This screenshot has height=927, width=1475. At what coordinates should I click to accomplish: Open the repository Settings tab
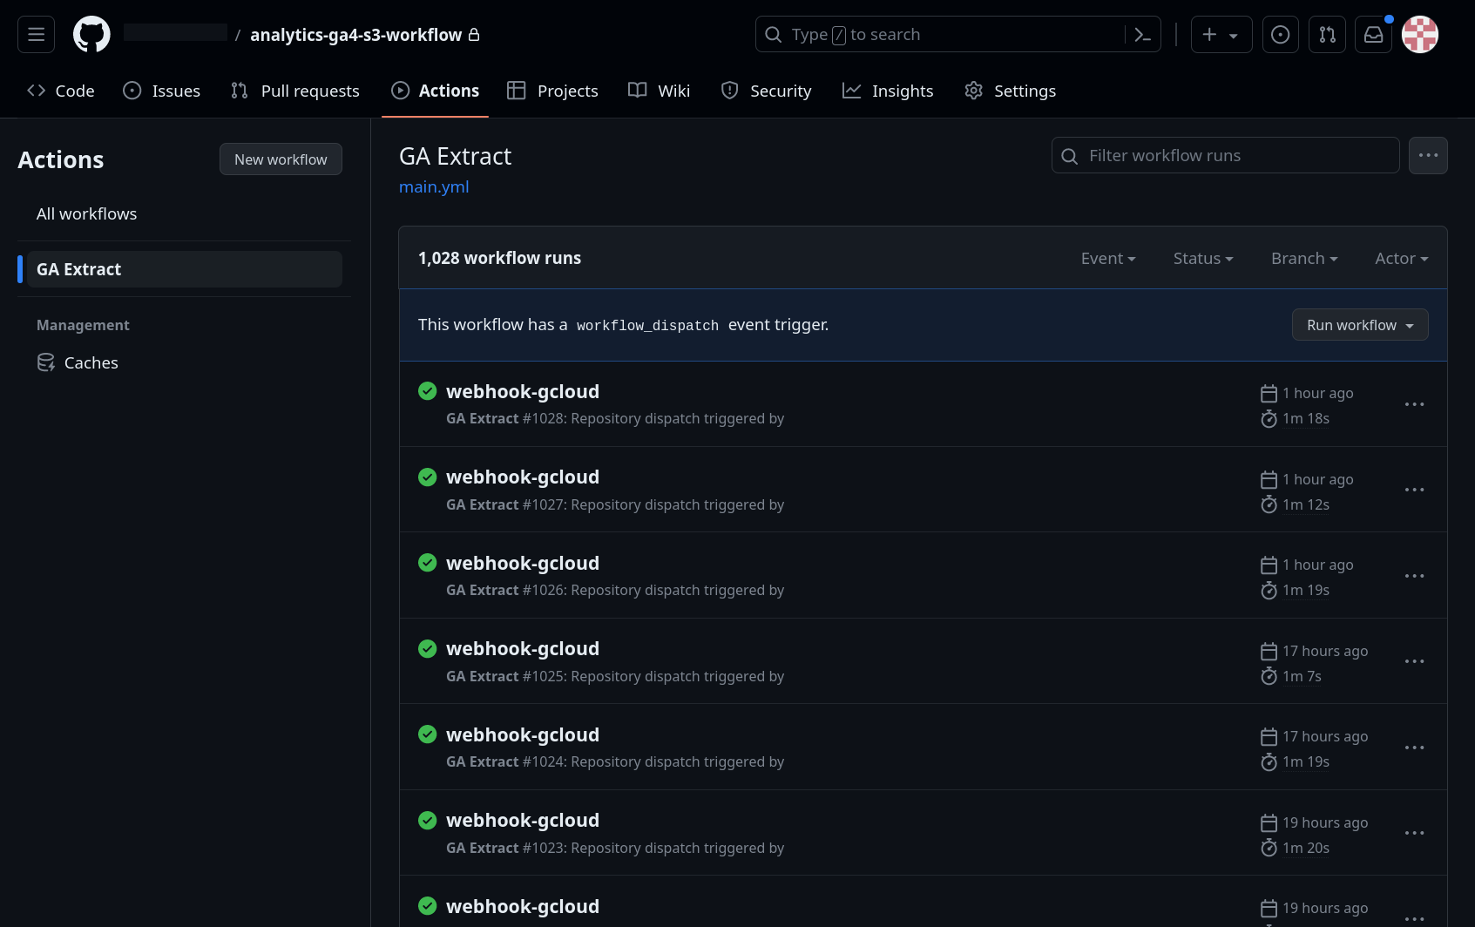click(x=1011, y=91)
